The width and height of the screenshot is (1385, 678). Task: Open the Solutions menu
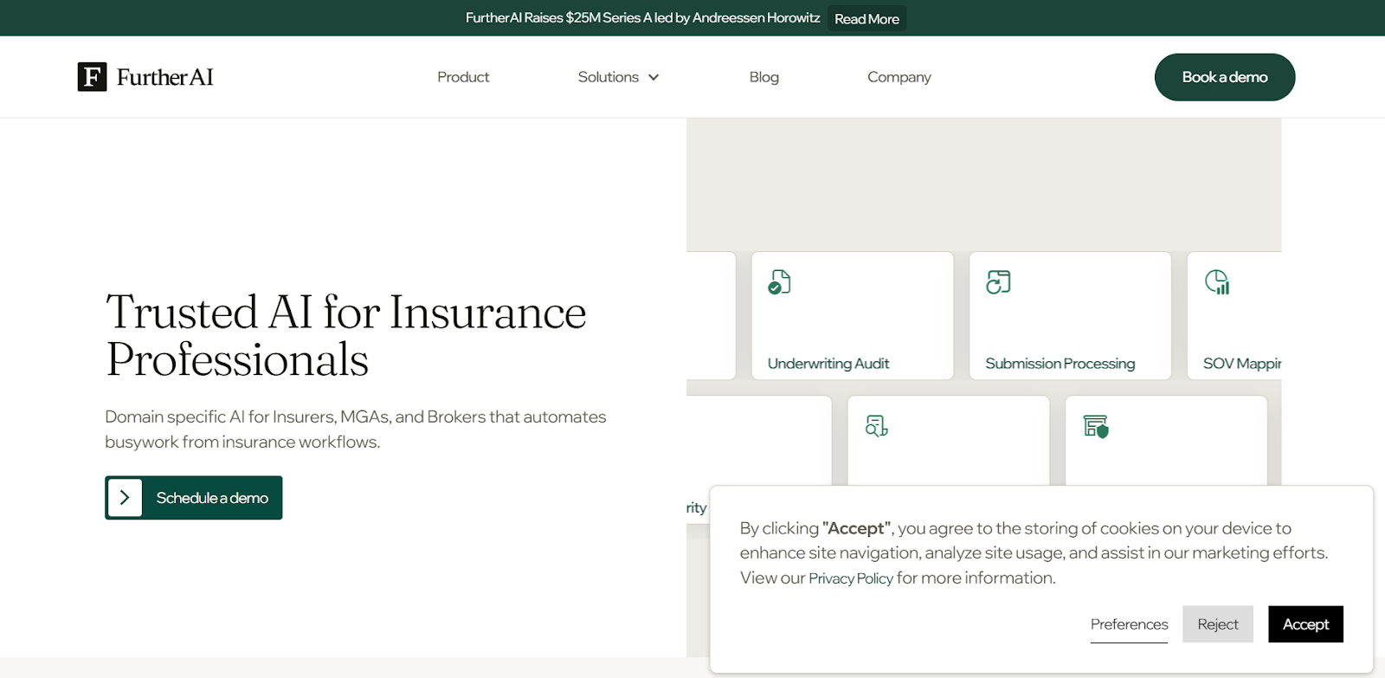coord(608,77)
